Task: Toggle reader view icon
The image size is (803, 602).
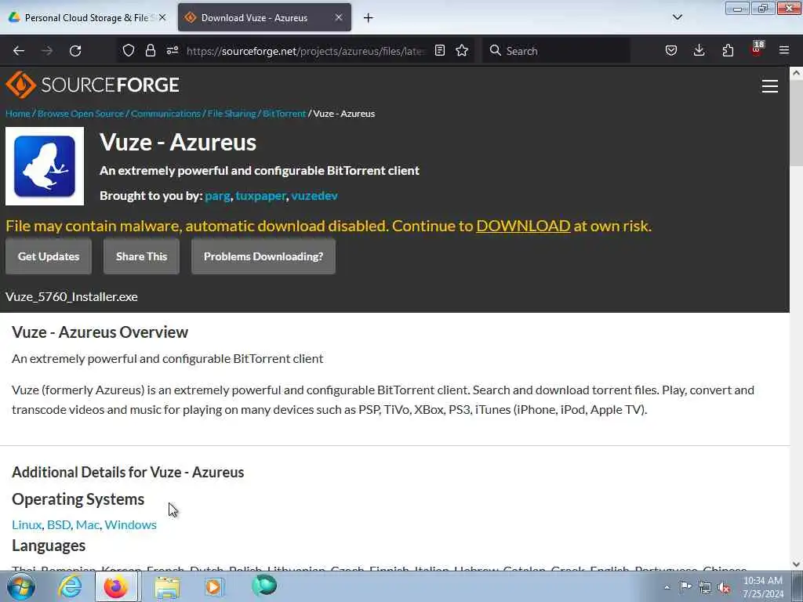Action: tap(439, 50)
